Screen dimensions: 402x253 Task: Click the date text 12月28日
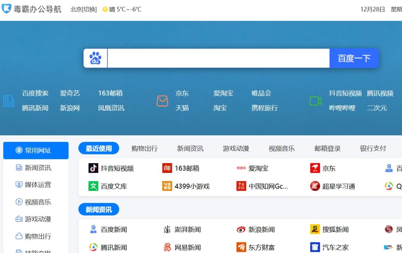click(x=373, y=9)
